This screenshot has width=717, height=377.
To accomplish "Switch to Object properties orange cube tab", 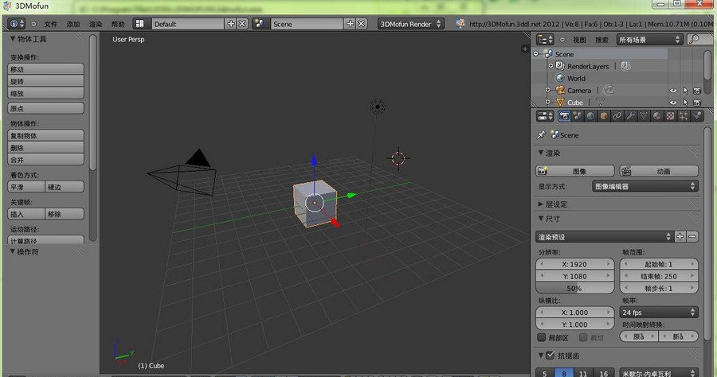I will click(604, 116).
